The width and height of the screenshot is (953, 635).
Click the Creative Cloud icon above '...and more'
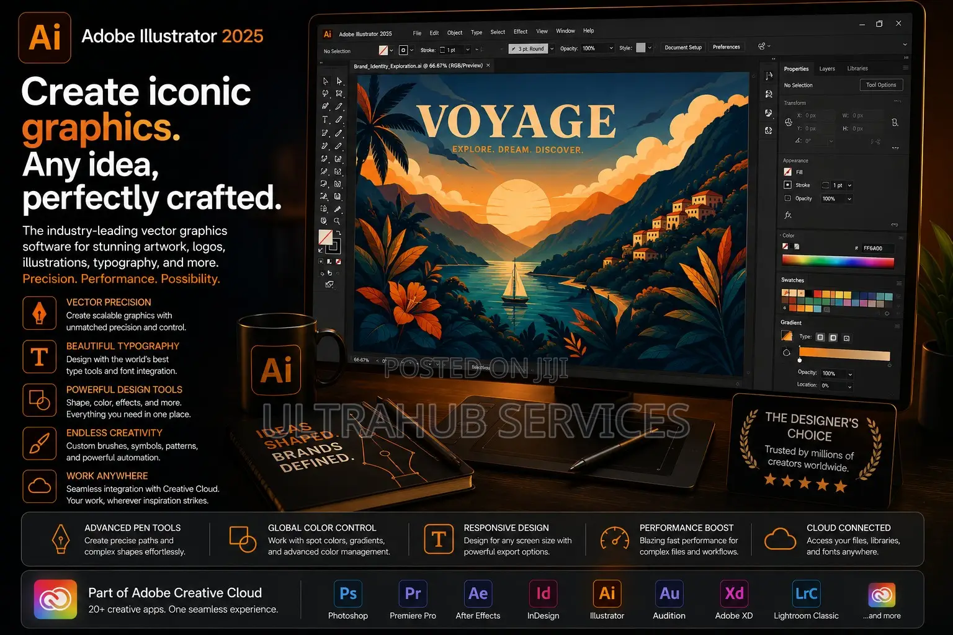[x=882, y=595]
